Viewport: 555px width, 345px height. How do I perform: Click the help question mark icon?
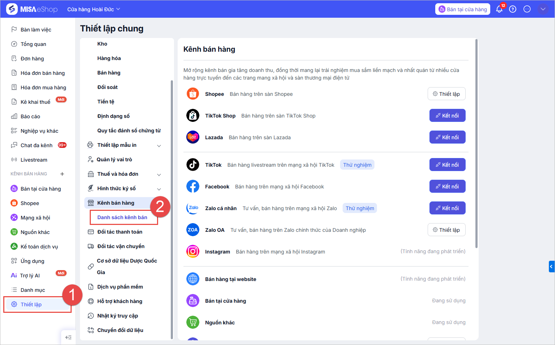[x=513, y=9]
